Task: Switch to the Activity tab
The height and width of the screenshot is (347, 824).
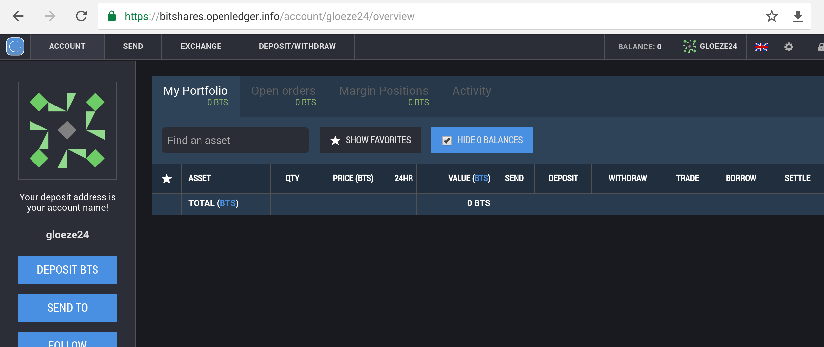Action: tap(472, 91)
